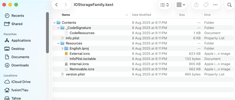The image size is (235, 100).
Task: Select the Removable.icns disk icon
Action: coord(66,69)
